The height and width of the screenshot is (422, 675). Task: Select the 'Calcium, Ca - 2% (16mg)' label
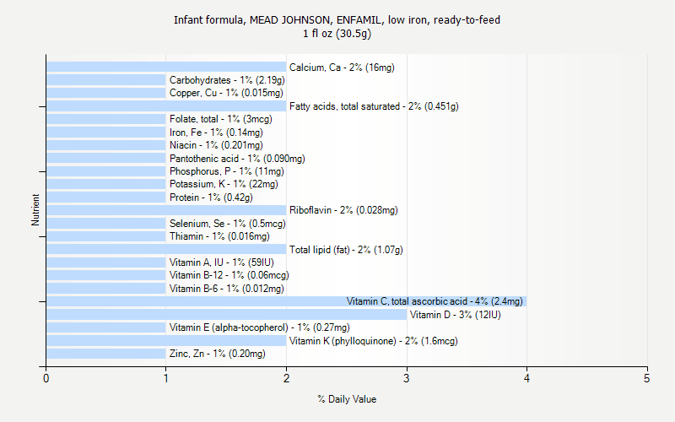click(342, 68)
